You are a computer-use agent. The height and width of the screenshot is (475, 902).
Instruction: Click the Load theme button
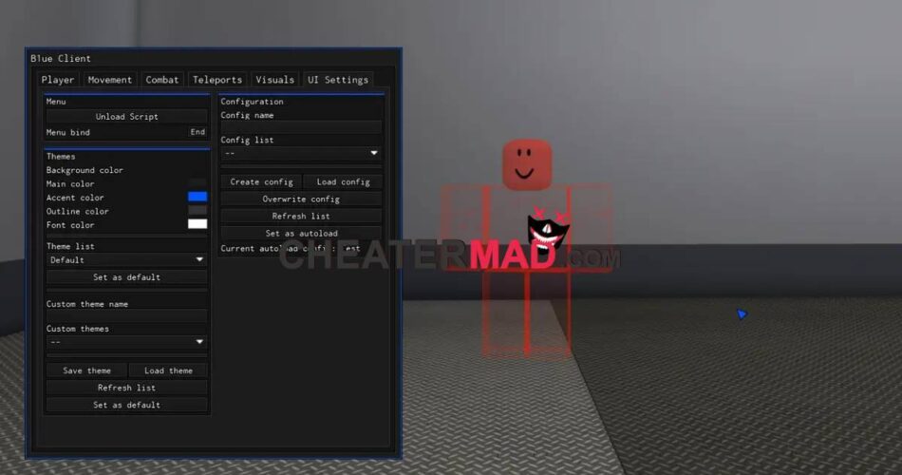point(168,370)
